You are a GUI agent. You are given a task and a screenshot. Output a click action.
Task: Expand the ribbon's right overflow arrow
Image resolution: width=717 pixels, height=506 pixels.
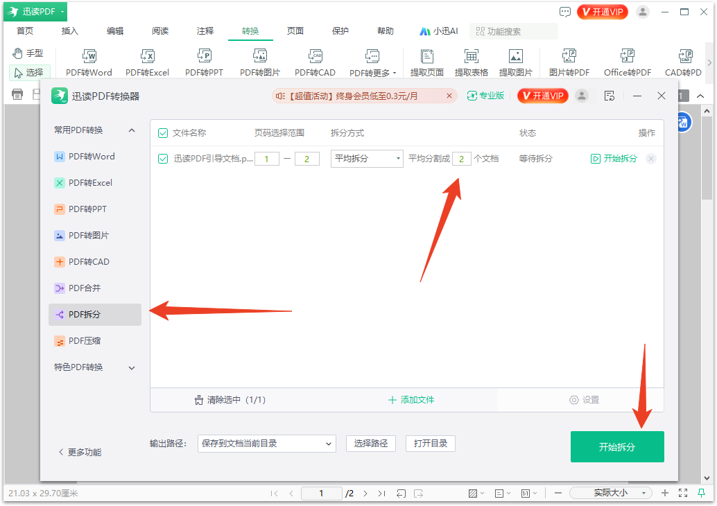pyautogui.click(x=709, y=62)
